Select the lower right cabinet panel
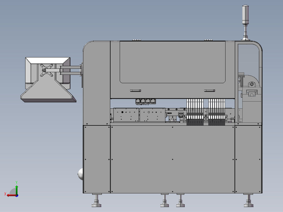 248,160
